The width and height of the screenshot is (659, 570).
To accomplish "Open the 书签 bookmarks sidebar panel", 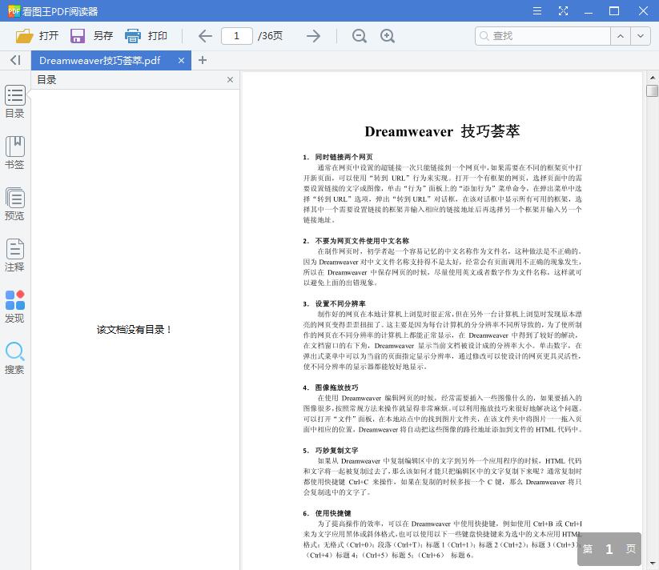I will point(14,152).
